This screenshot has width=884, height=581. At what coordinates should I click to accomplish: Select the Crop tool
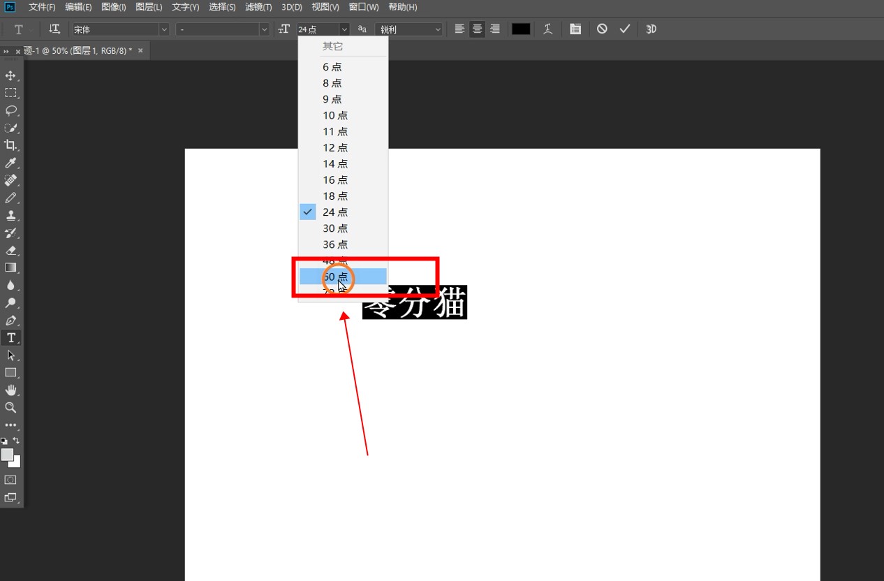coord(10,145)
